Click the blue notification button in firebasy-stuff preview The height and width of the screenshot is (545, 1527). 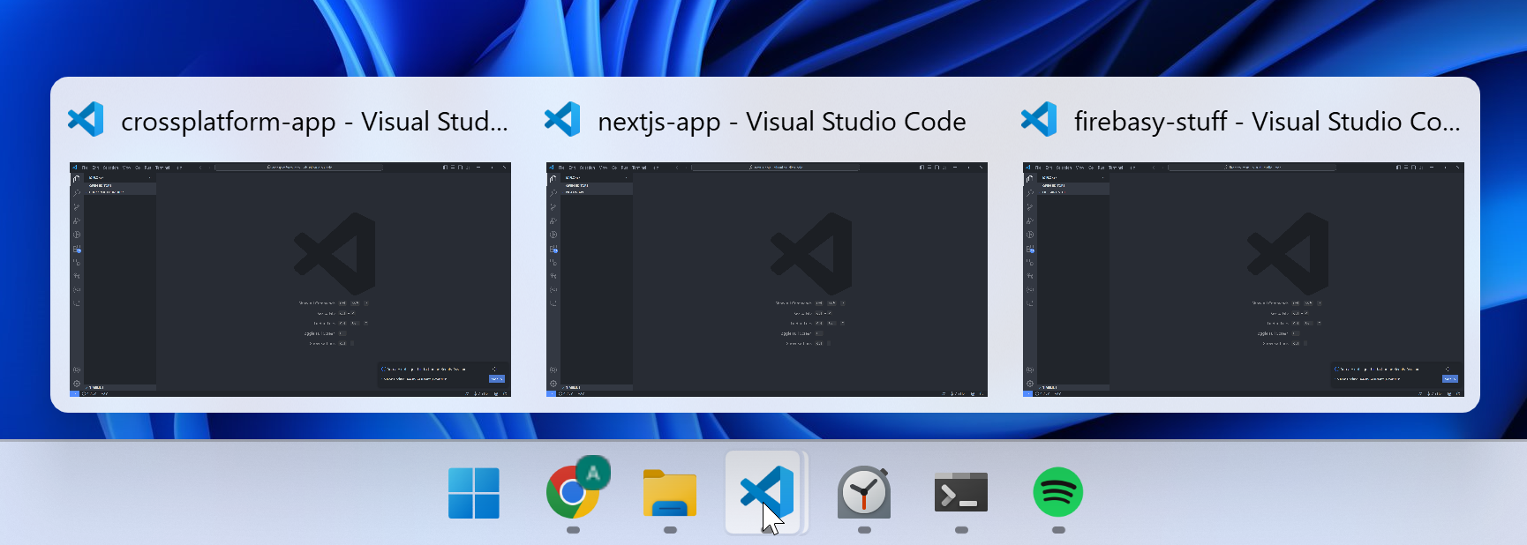(x=1449, y=378)
